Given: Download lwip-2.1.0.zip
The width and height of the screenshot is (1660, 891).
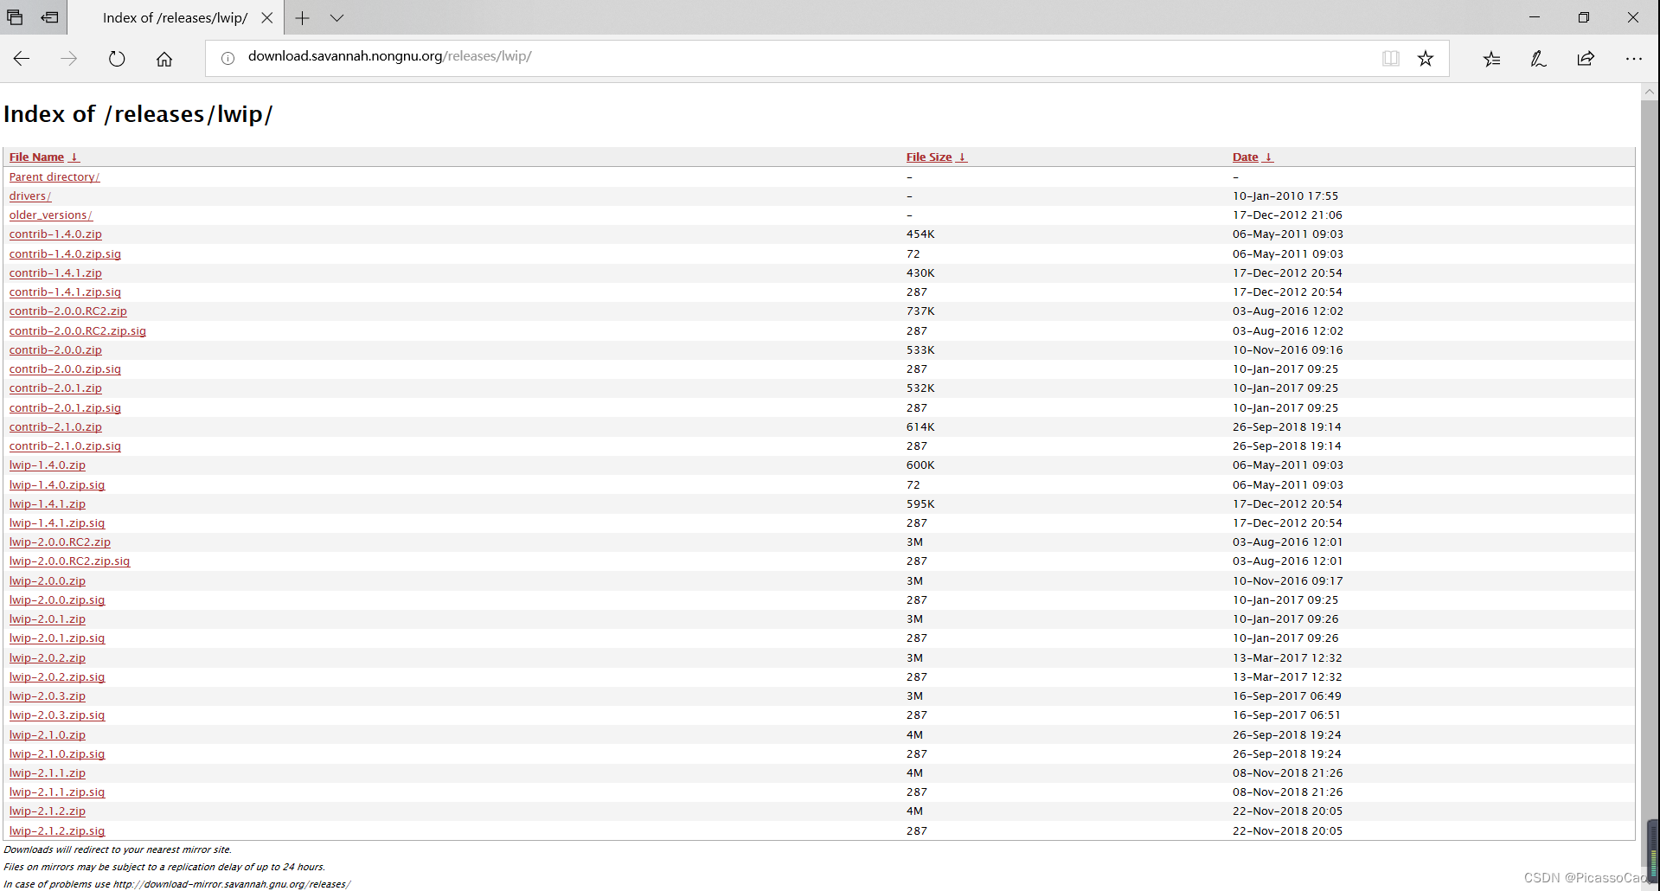Looking at the screenshot, I should click(x=48, y=734).
